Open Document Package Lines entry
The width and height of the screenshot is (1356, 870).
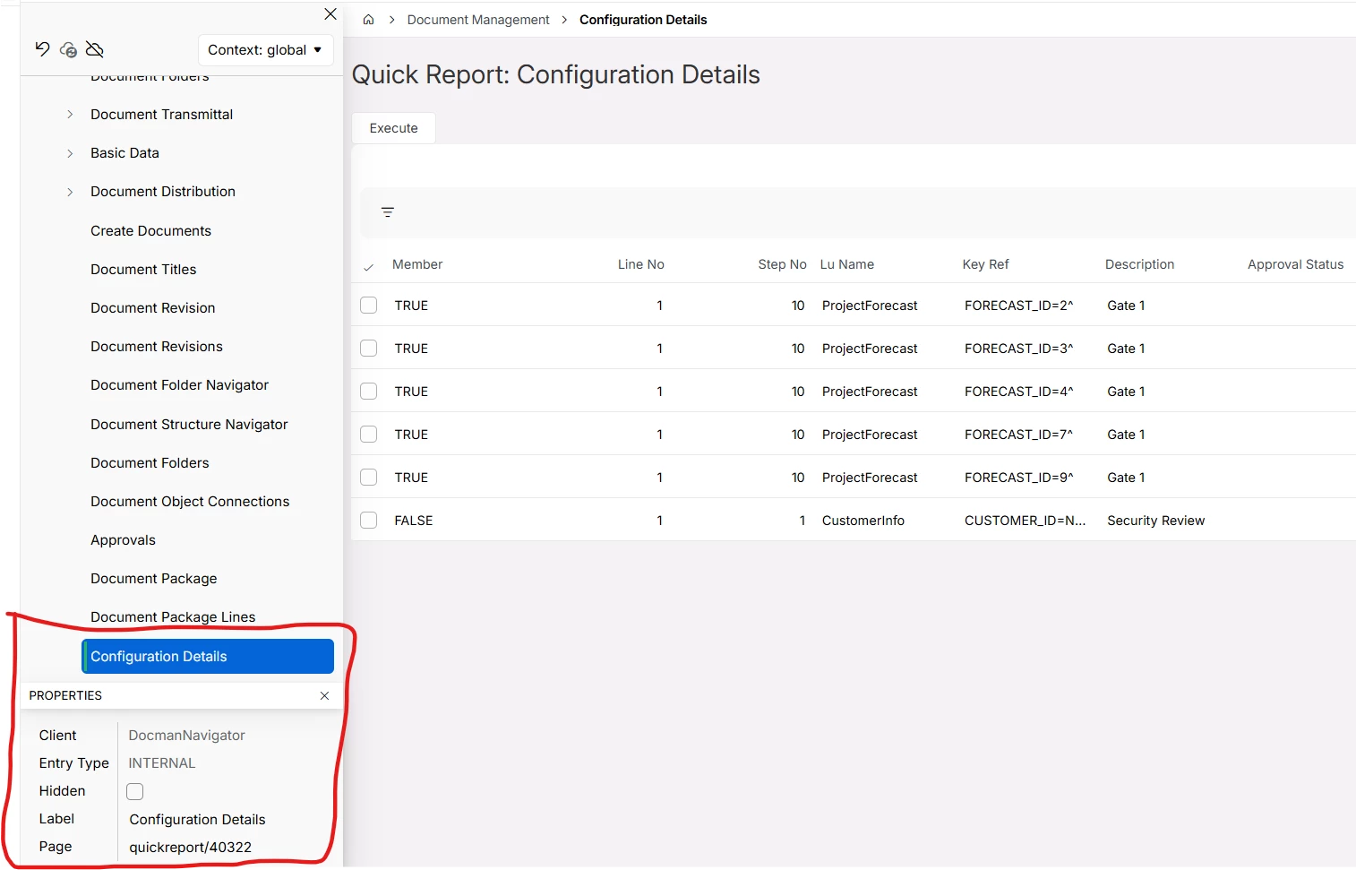tap(173, 617)
